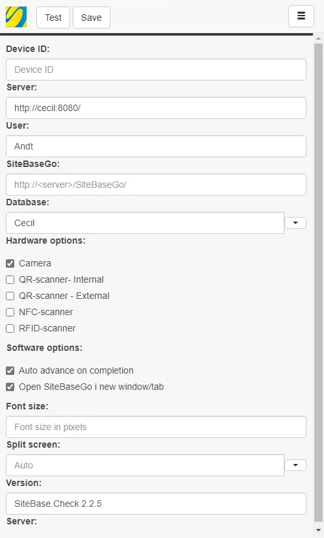Click the Hardware options heading

click(45, 240)
